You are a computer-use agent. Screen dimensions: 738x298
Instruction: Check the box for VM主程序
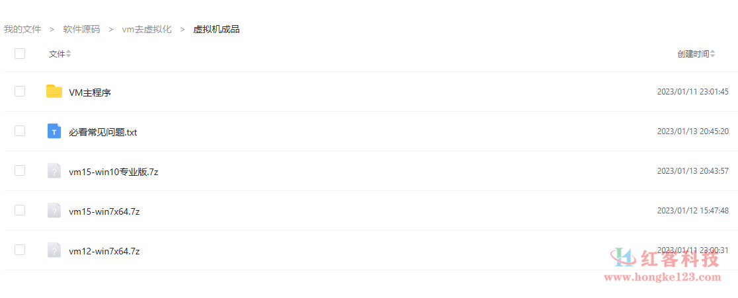click(20, 91)
